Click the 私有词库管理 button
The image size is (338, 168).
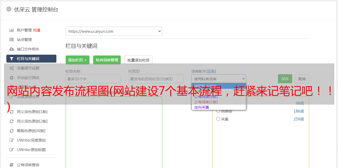pyautogui.click(x=107, y=60)
